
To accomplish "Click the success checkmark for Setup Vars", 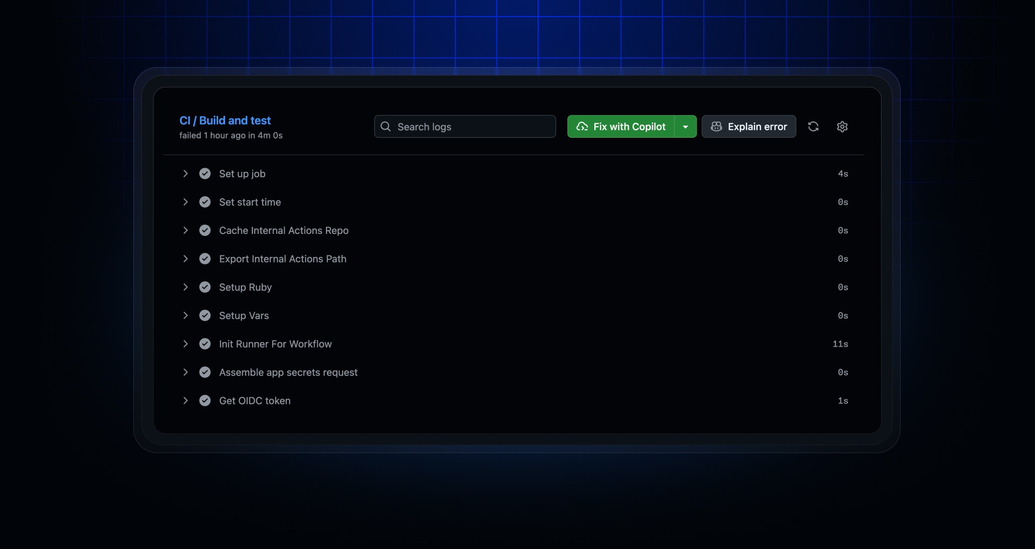I will pos(205,316).
